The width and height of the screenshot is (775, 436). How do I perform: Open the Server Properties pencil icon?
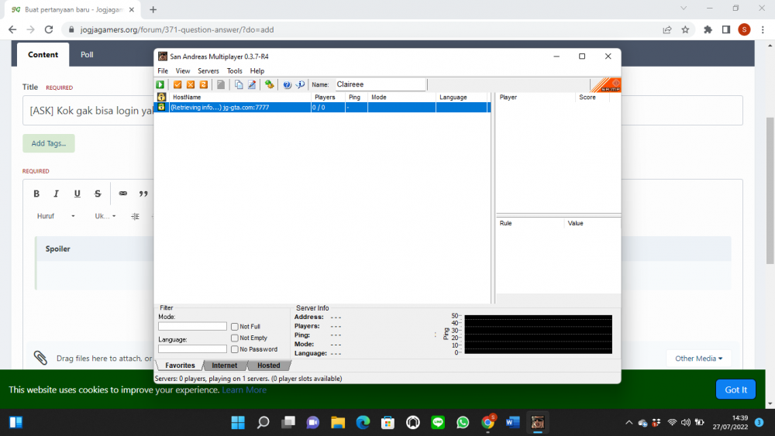point(252,84)
